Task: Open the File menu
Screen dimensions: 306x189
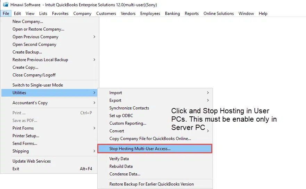Action: 6,14
